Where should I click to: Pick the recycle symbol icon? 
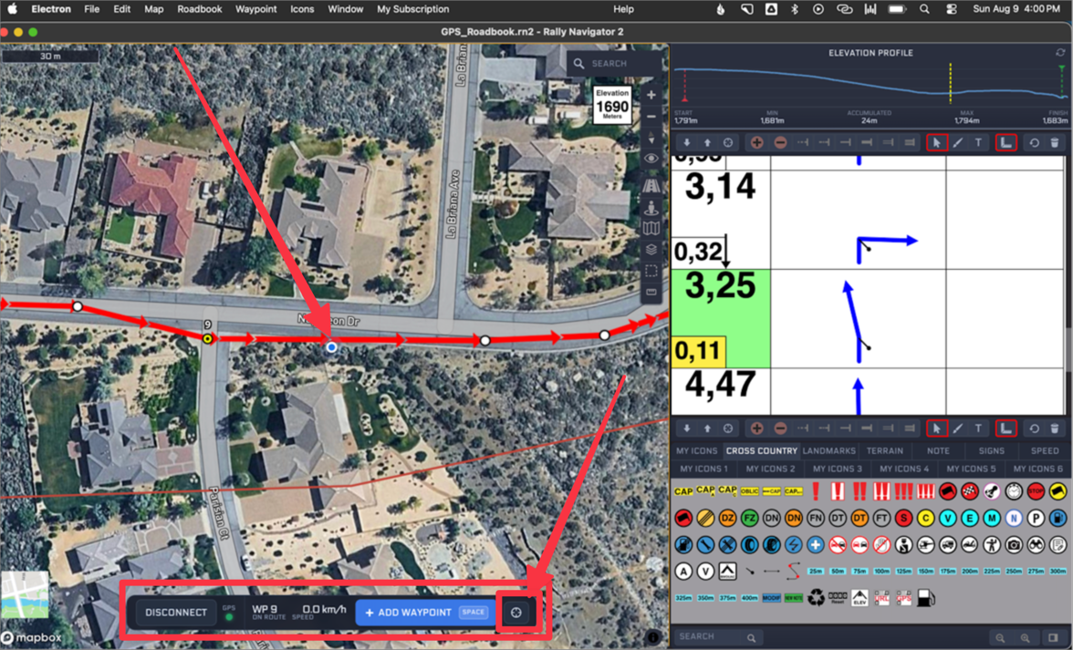pyautogui.click(x=816, y=598)
